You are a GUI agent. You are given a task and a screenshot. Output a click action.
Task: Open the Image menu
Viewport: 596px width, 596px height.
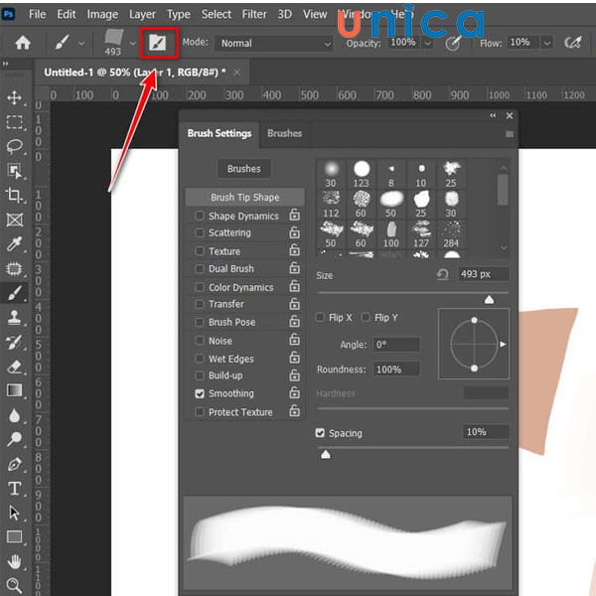102,15
